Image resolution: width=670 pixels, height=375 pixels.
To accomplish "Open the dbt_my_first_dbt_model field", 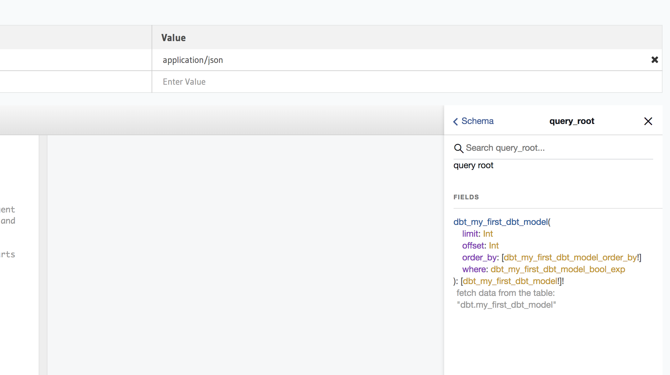I will (501, 222).
